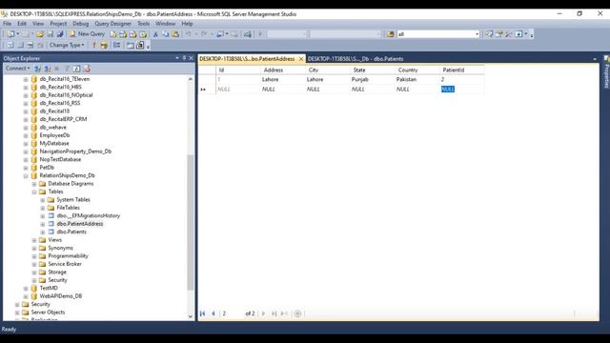Show the SQL Pane icon
Image resolution: width=610 pixels, height=343 pixels.
click(x=30, y=45)
